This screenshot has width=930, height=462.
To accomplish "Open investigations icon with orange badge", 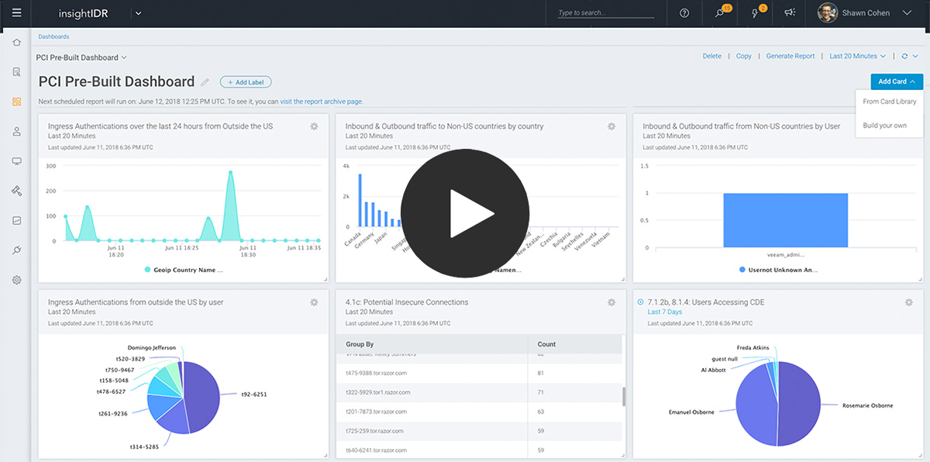I will [x=721, y=12].
